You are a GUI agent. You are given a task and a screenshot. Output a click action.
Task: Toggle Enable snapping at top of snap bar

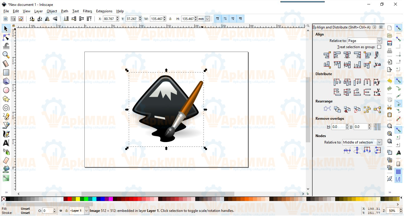tap(398, 28)
